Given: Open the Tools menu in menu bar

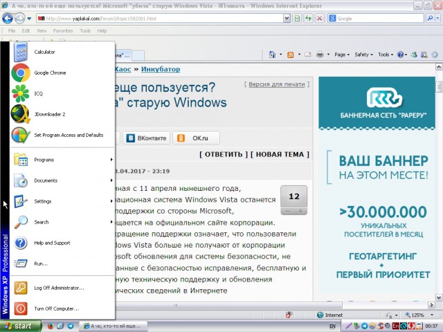Looking at the screenshot, I should click(x=85, y=30).
